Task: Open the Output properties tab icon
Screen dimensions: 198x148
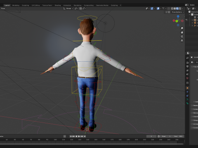Action: (187, 67)
